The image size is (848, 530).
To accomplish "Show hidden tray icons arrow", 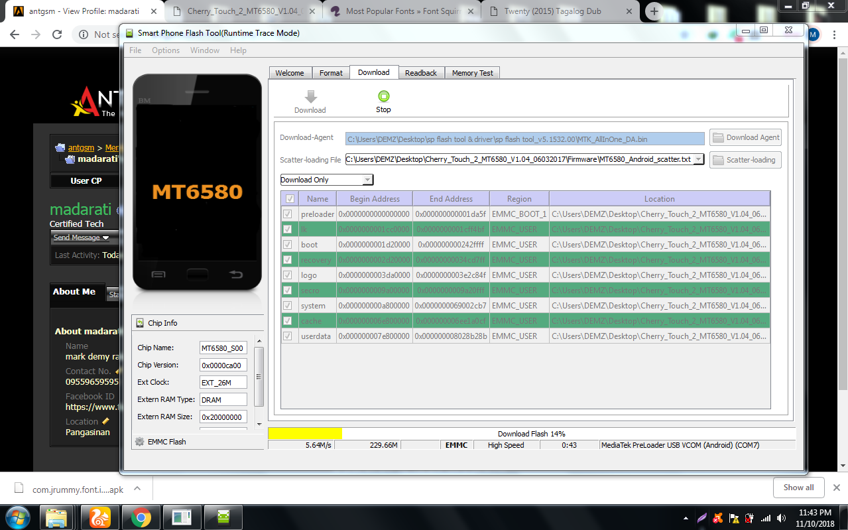I will point(686,518).
